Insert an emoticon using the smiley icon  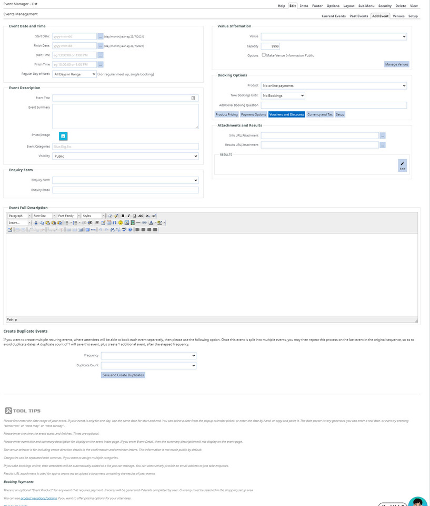click(x=121, y=222)
